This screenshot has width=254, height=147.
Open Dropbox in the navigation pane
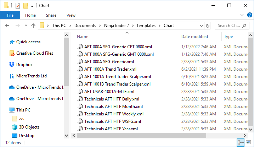[24, 65]
